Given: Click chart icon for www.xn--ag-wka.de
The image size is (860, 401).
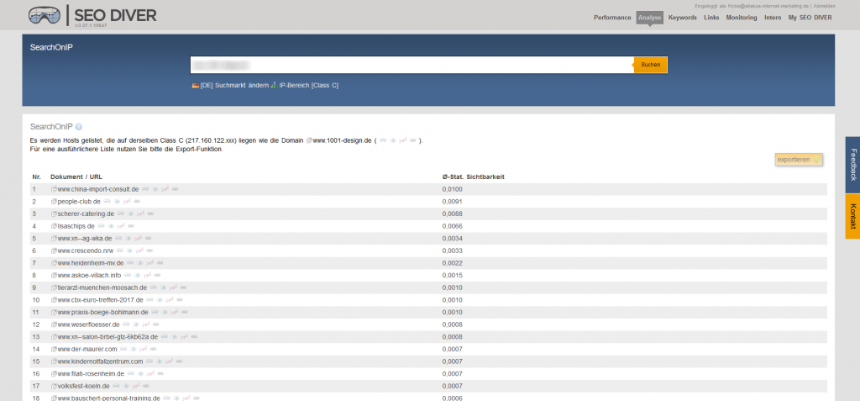Looking at the screenshot, I should click(x=139, y=239).
